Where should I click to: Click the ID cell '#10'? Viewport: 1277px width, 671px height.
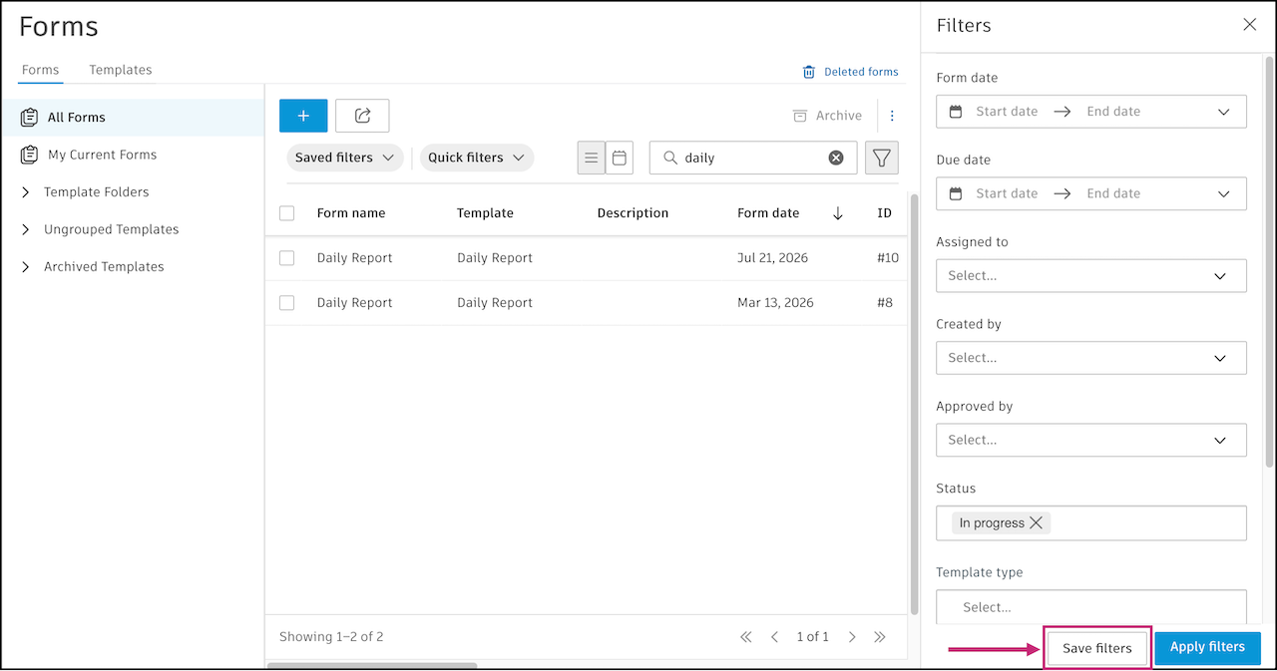click(x=888, y=258)
